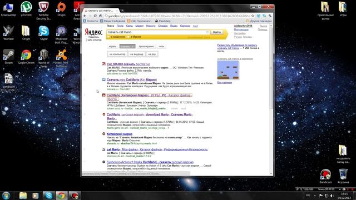Open the 'Китайский марио' search result
The height and width of the screenshot is (200, 356).
(120, 134)
